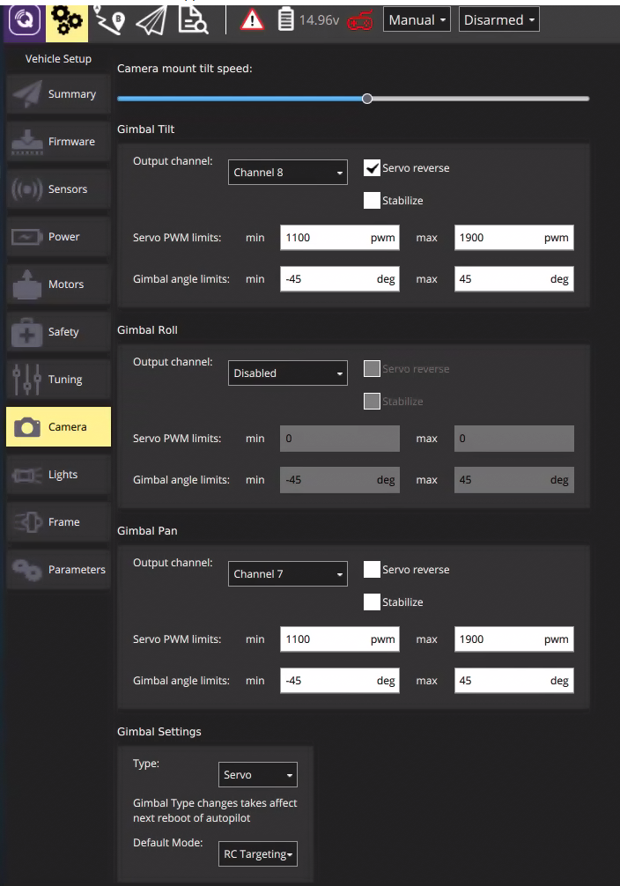Viewport: 620px width, 886px height.
Task: Click Gimbal Tilt servo PWM min field
Action: 340,237
